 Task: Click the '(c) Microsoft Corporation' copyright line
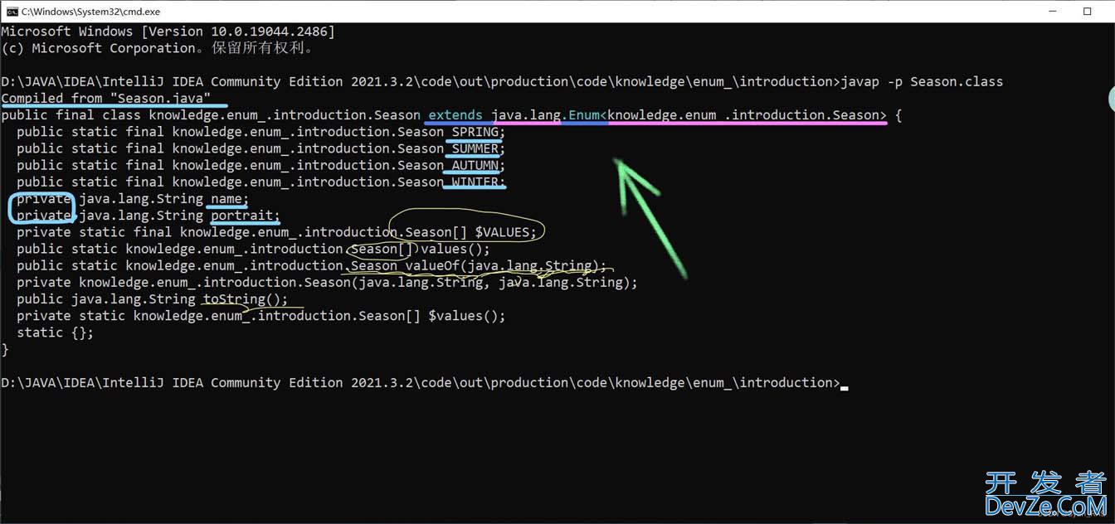tap(158, 48)
